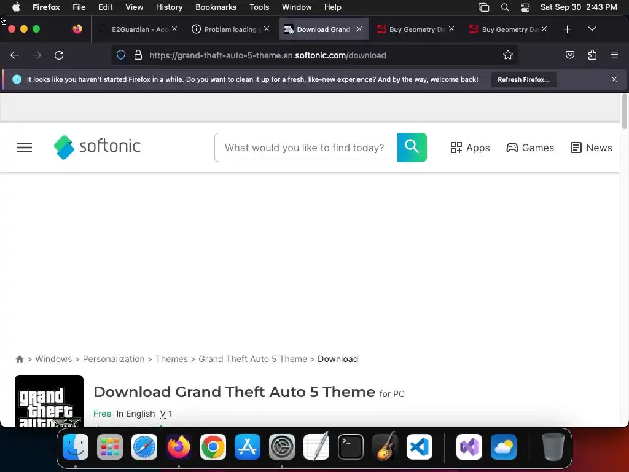The height and width of the screenshot is (472, 629).
Task: Launch Visual Studio Code from dock
Action: point(420,447)
